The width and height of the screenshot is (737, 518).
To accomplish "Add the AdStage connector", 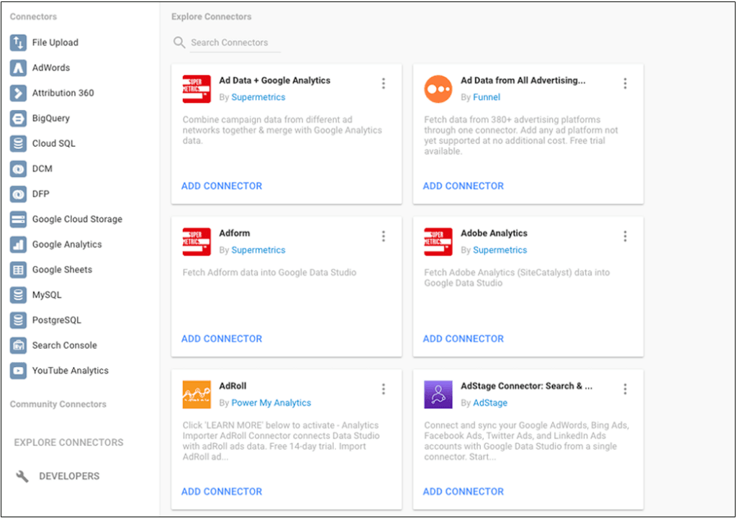I will click(464, 491).
